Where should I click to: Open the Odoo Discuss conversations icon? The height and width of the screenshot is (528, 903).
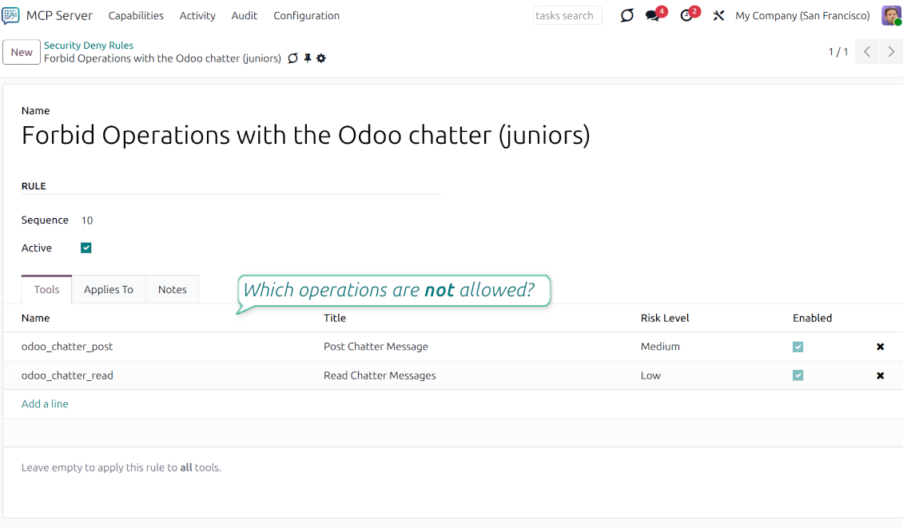[x=627, y=15]
